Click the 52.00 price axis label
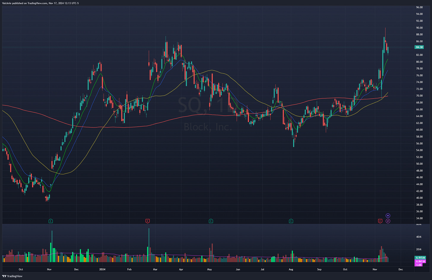 [x=419, y=157]
